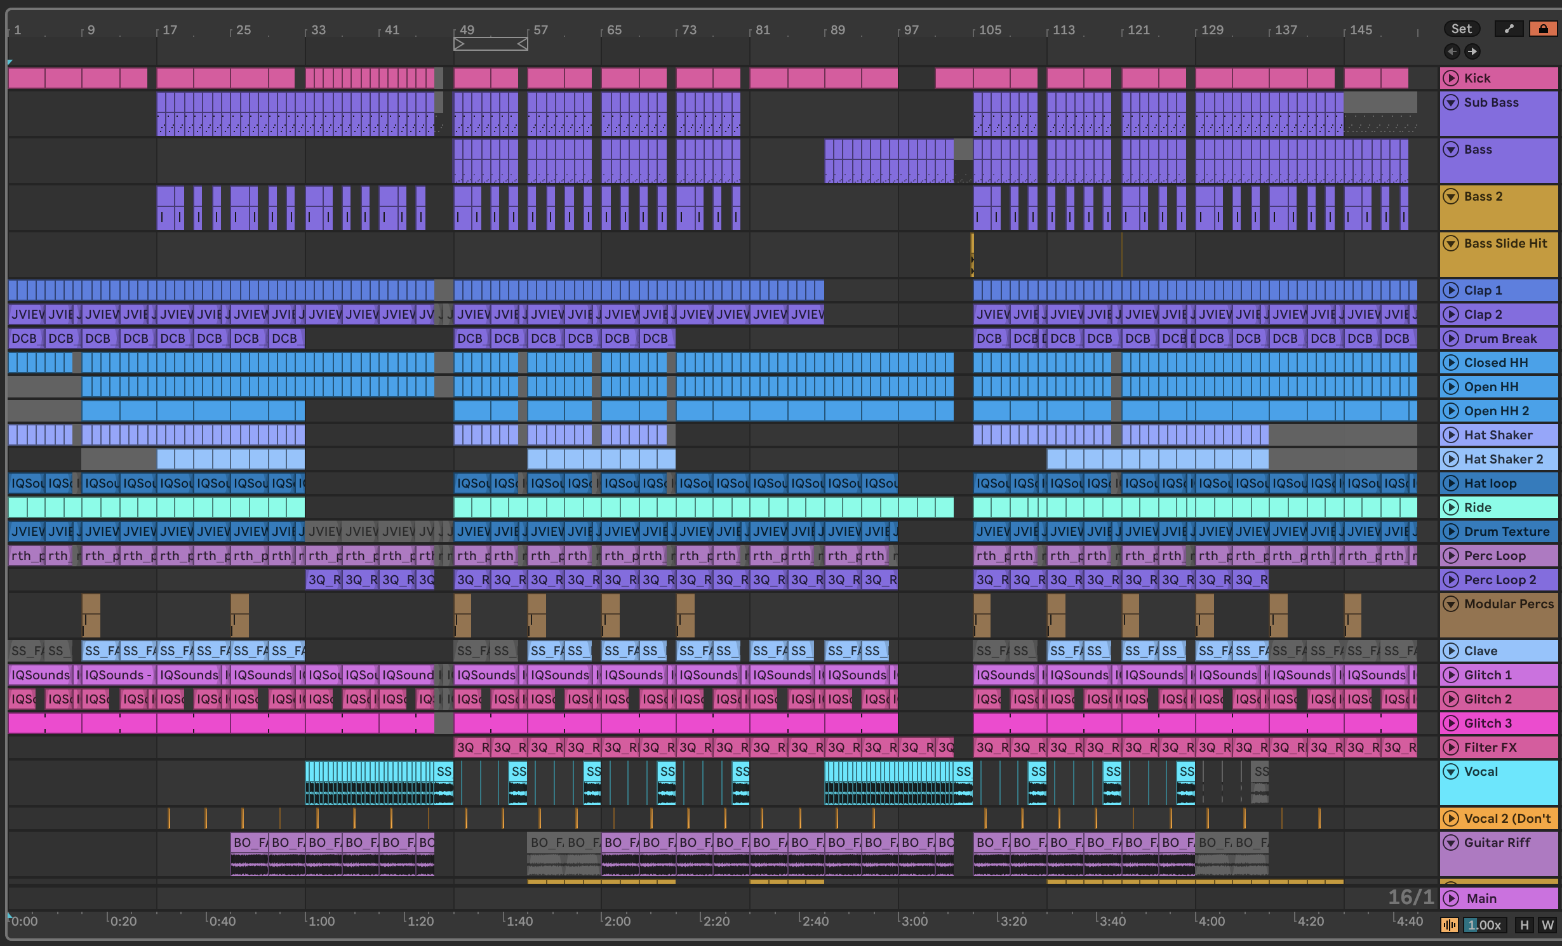
Task: Unfold the Filter FX track arrow
Action: point(1451,747)
